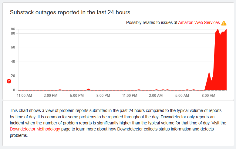
Task: Click the 86 value on y-axis
Action: (x=13, y=29)
